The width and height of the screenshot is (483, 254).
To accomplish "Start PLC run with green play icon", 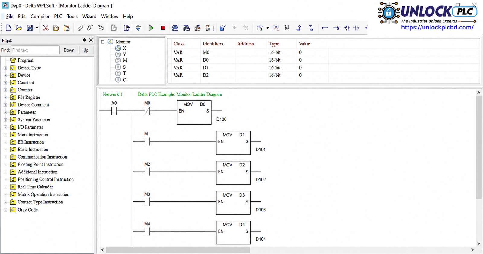I will coord(151,28).
